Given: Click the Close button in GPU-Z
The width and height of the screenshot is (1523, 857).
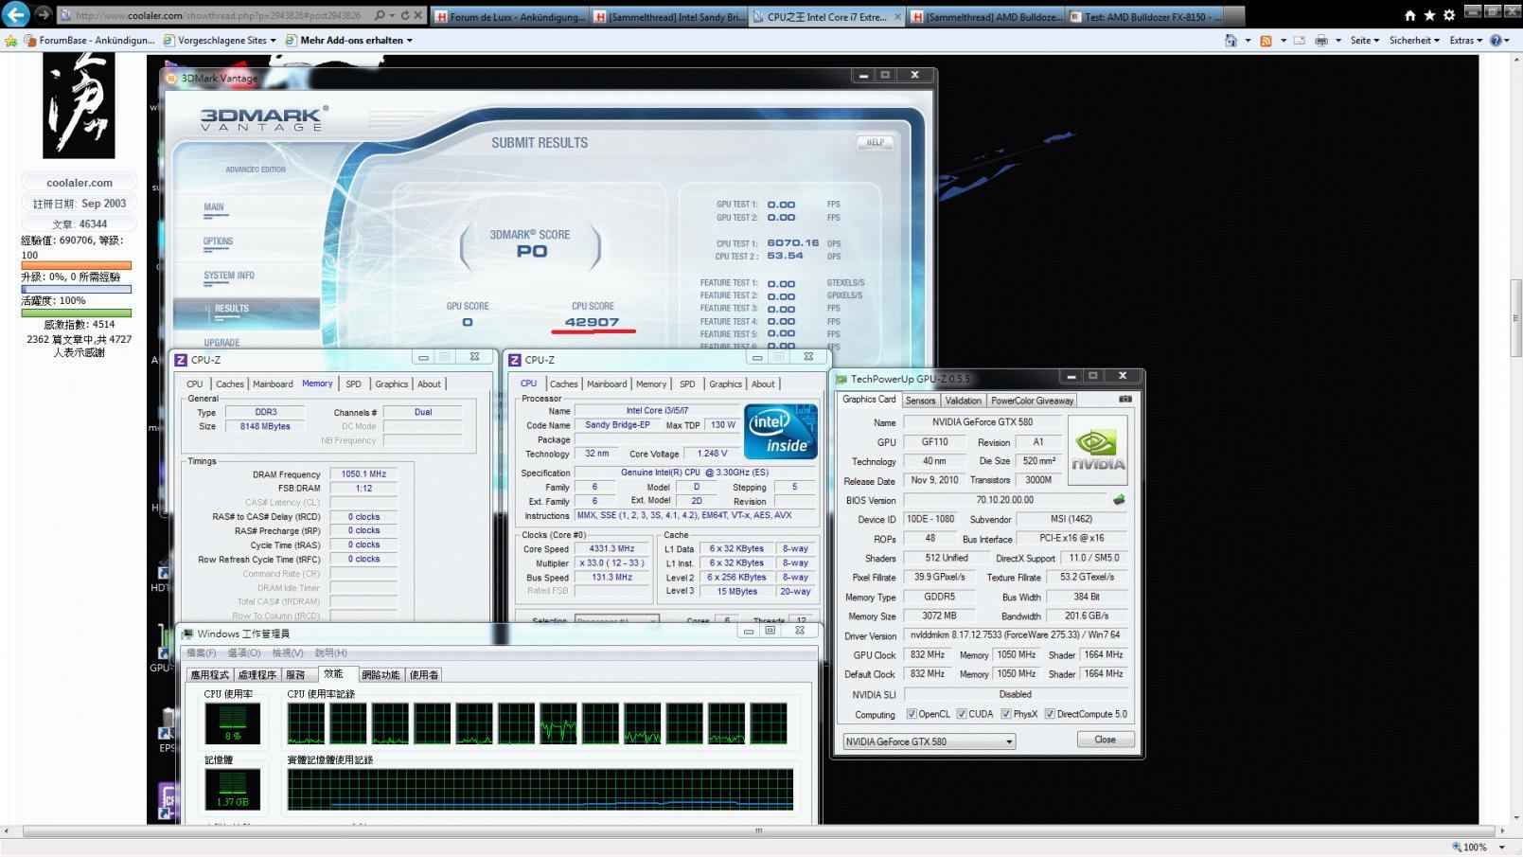Looking at the screenshot, I should point(1105,740).
